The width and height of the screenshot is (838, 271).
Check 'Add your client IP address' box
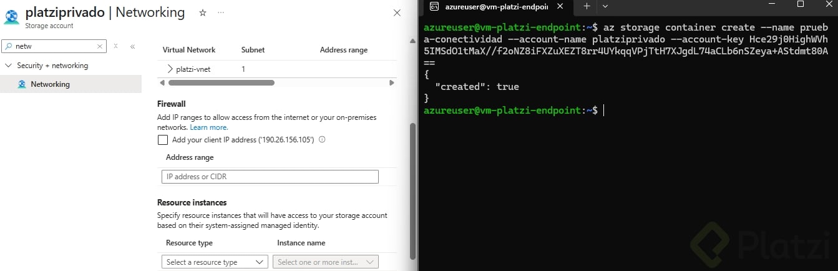pyautogui.click(x=163, y=140)
